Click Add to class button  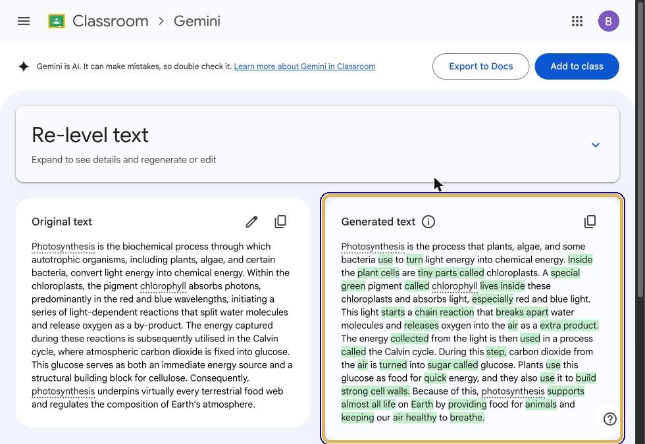[x=577, y=66]
